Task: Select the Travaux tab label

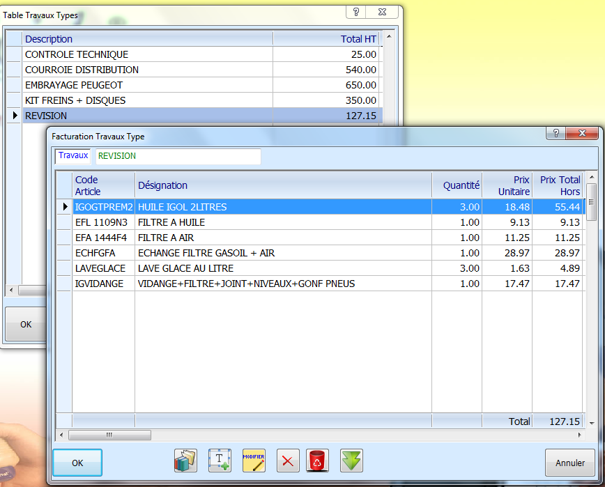Action: pyautogui.click(x=73, y=155)
